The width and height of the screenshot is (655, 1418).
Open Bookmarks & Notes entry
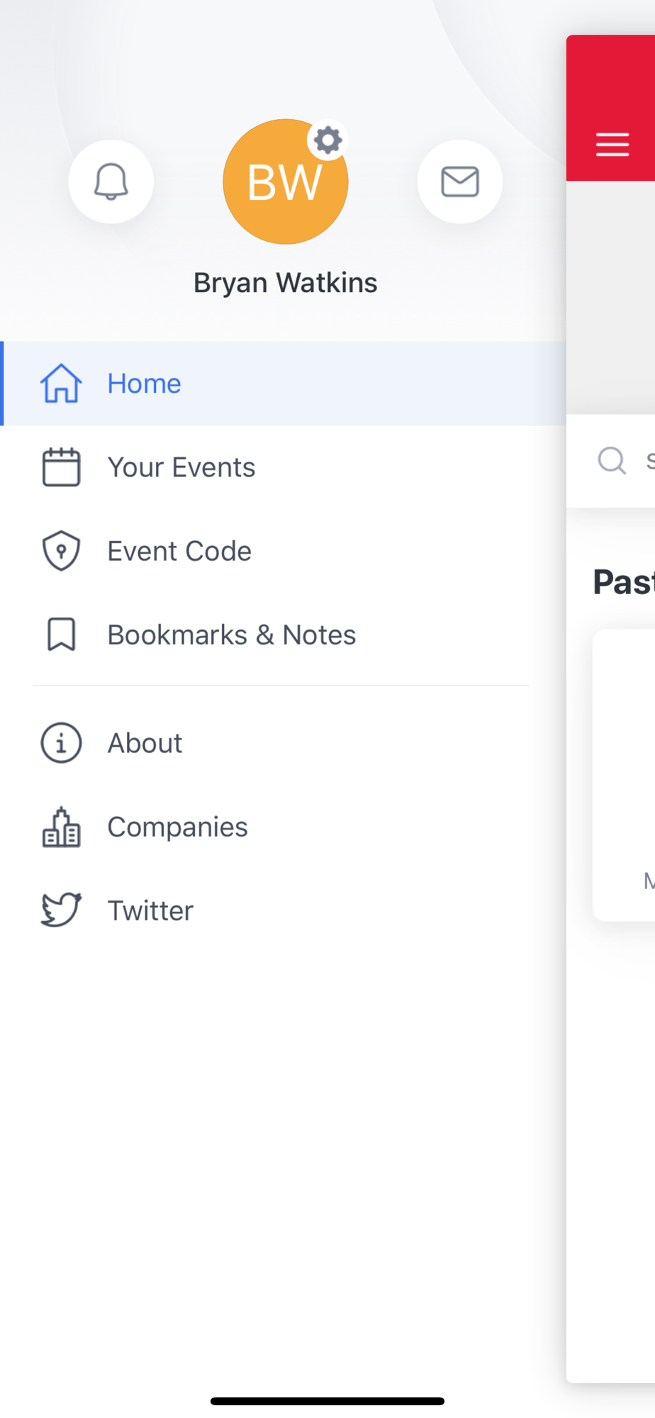[x=284, y=635]
